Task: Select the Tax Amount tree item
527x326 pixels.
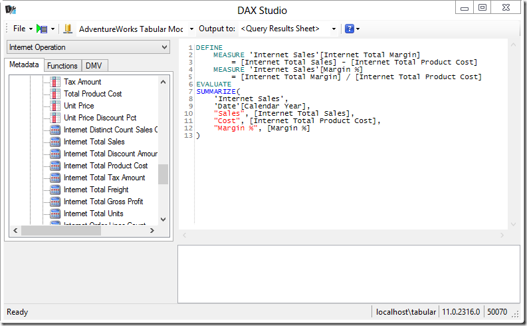Action: pyautogui.click(x=82, y=82)
